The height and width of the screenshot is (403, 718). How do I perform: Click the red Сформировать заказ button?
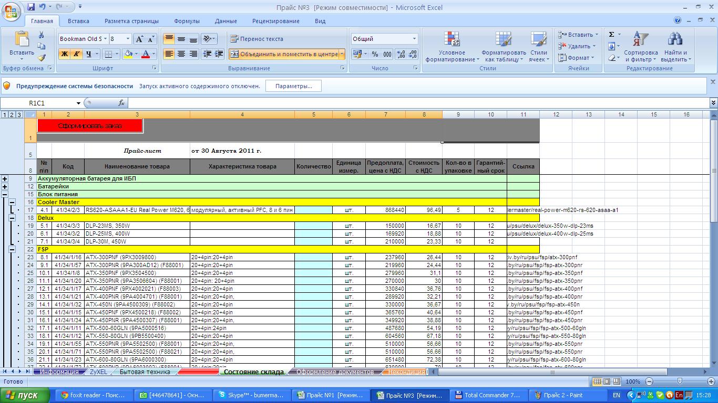click(90, 126)
